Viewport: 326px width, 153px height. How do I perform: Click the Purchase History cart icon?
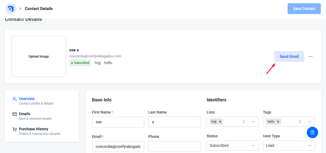(x=15, y=129)
